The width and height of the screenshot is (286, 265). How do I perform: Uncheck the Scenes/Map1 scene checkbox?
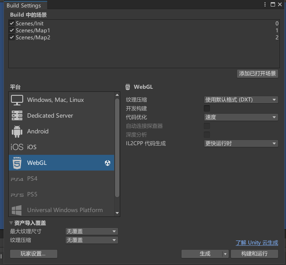point(12,30)
